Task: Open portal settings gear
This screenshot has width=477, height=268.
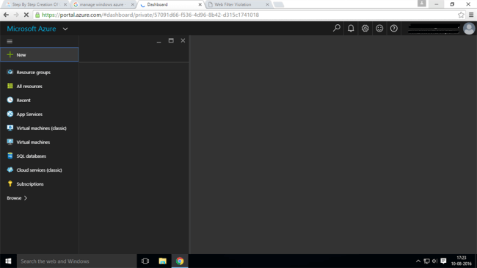Action: tap(365, 29)
